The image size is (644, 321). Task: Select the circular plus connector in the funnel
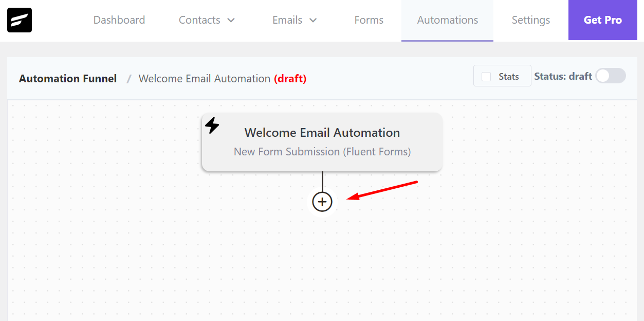pos(322,201)
